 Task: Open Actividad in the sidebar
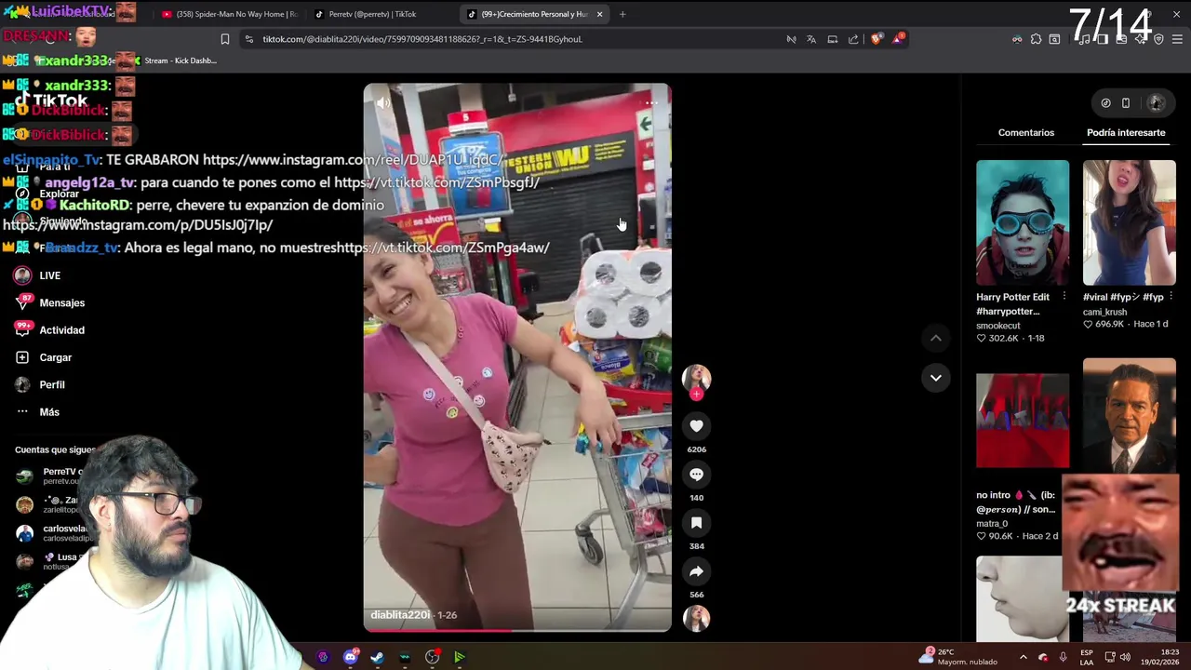[x=50, y=330]
